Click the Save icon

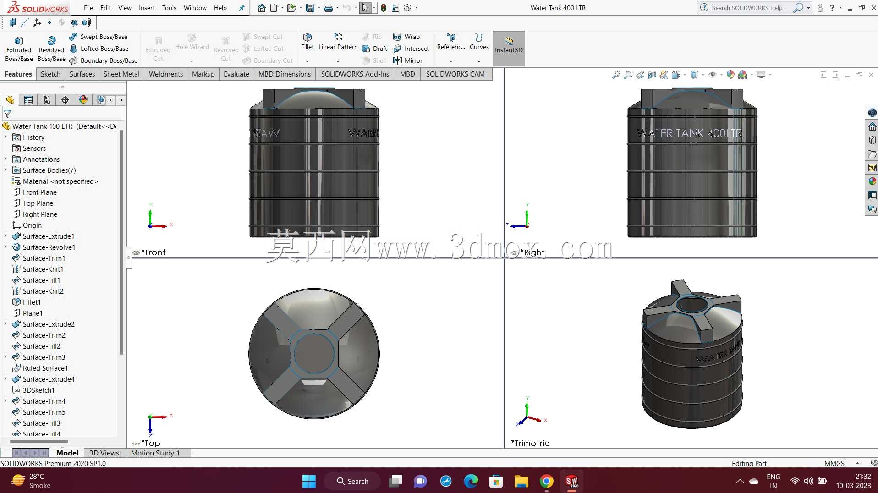pyautogui.click(x=310, y=8)
